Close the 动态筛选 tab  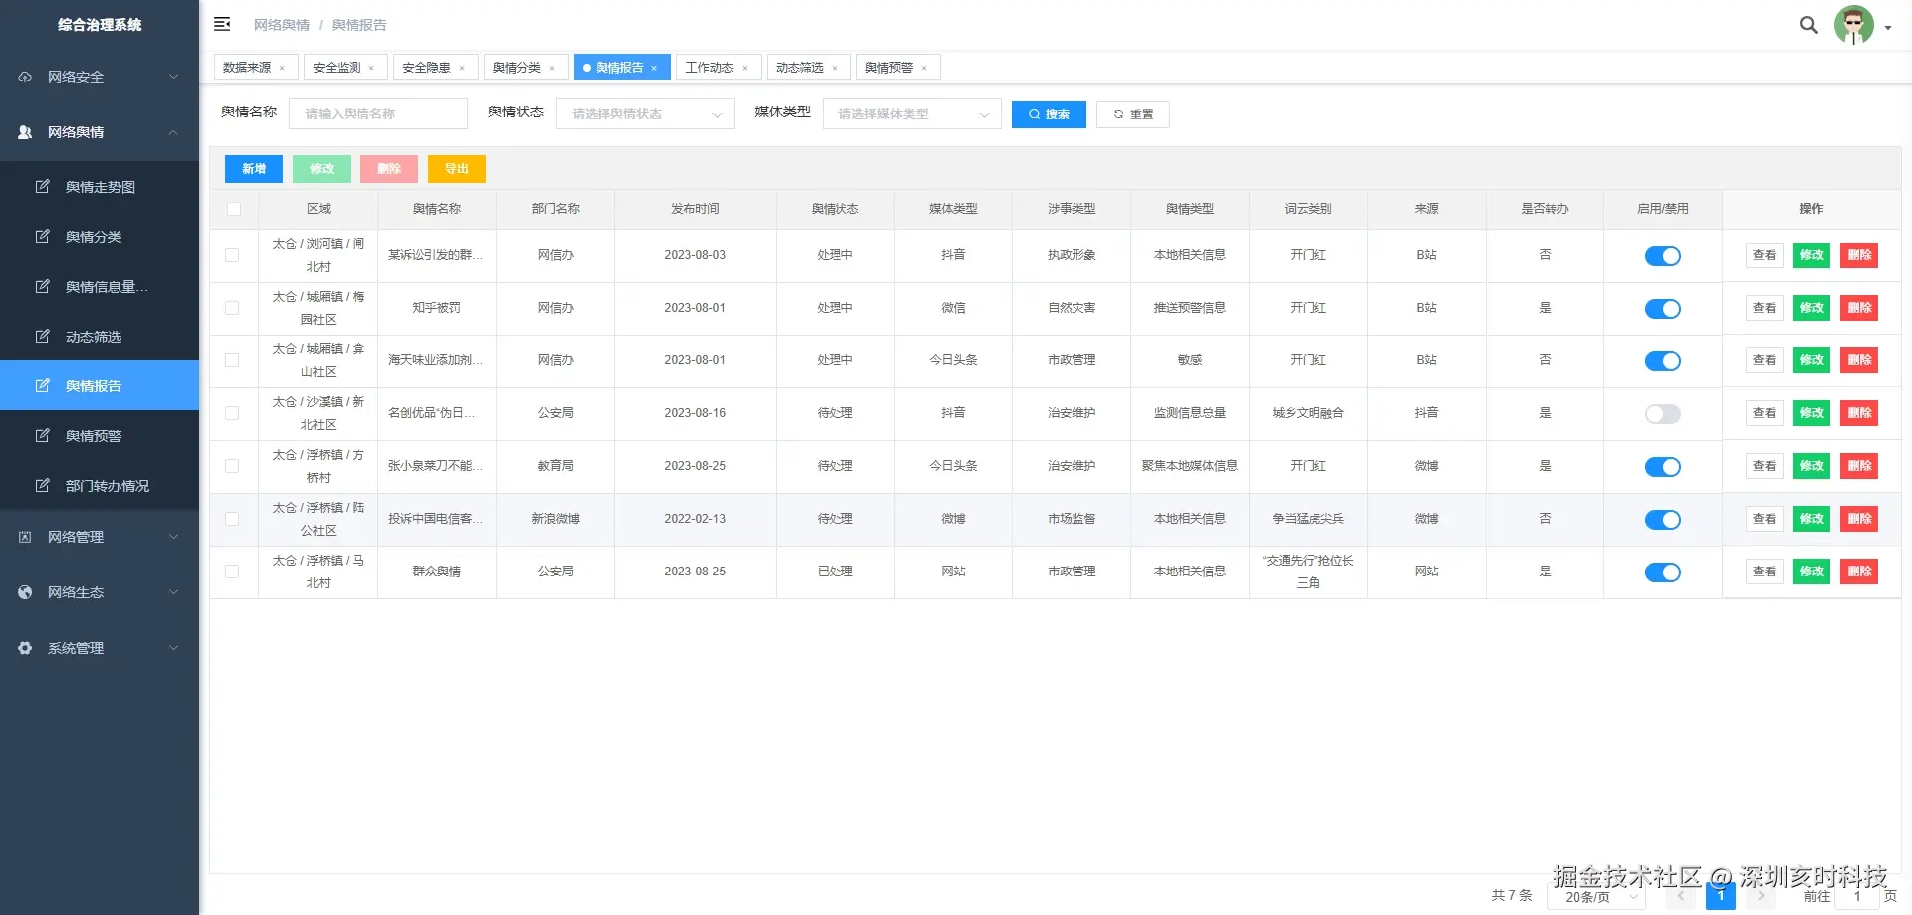pos(834,68)
